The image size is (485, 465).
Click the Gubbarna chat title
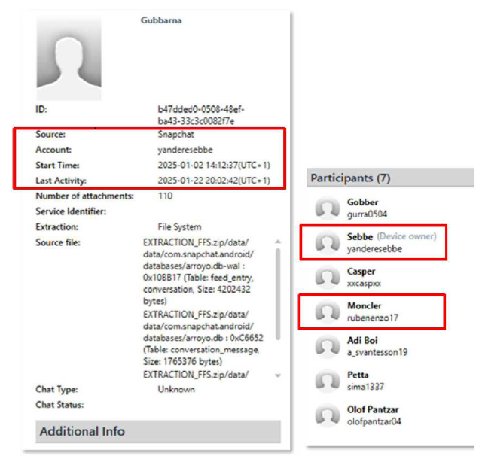pos(161,20)
